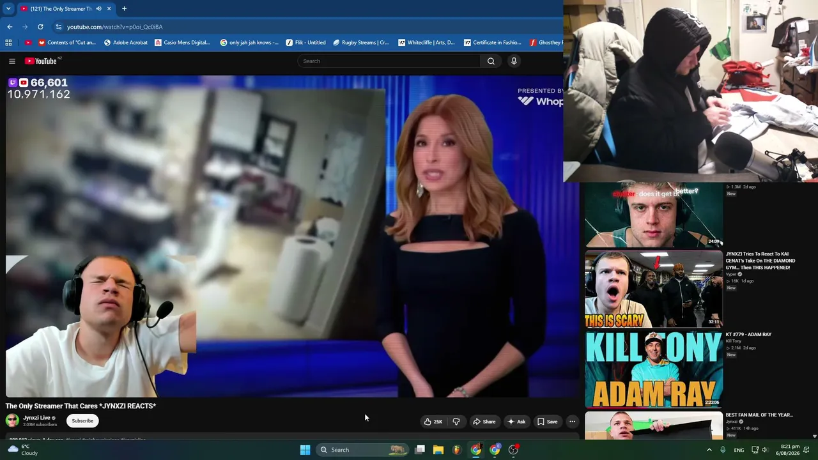Open the Casio Mens Digital bookmark
This screenshot has width=818, height=460.
[182, 43]
